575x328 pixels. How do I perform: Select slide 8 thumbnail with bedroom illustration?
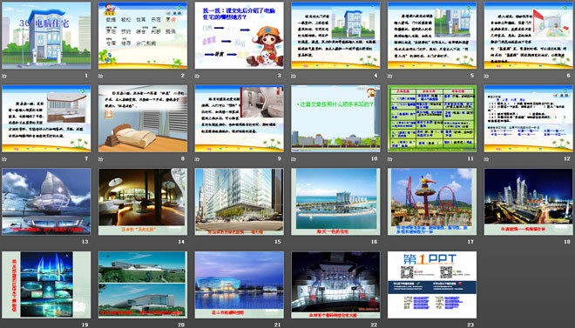143,118
